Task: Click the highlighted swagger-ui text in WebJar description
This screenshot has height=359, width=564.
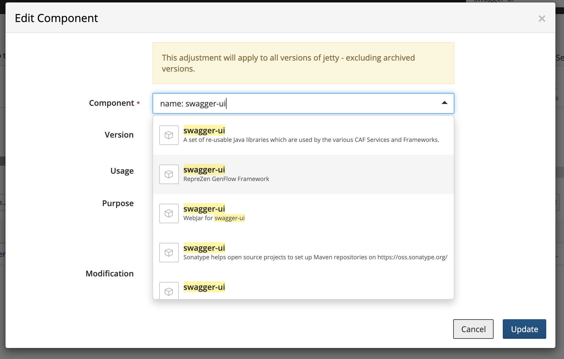Action: [x=229, y=218]
